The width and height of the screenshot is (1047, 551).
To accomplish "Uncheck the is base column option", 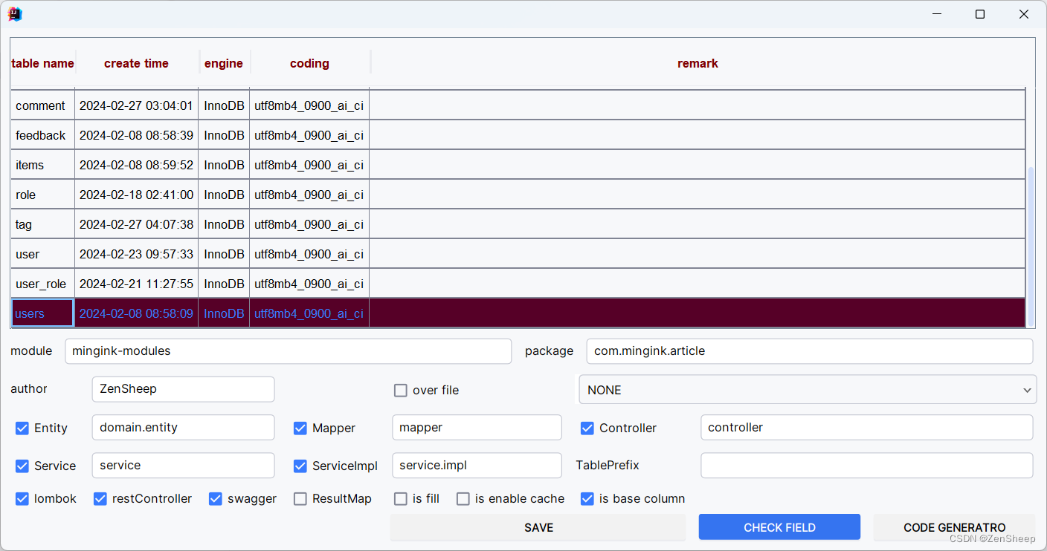I will pyautogui.click(x=587, y=498).
